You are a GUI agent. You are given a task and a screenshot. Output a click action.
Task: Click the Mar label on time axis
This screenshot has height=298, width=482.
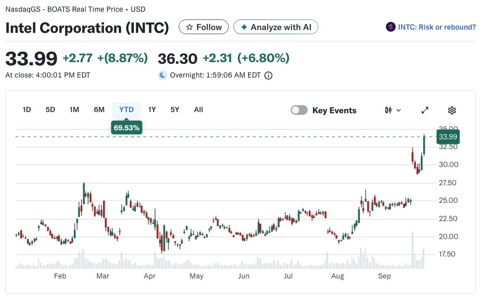103,276
